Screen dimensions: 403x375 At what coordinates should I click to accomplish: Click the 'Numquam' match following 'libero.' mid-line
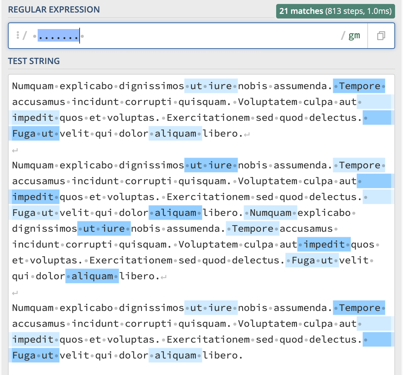(x=271, y=213)
